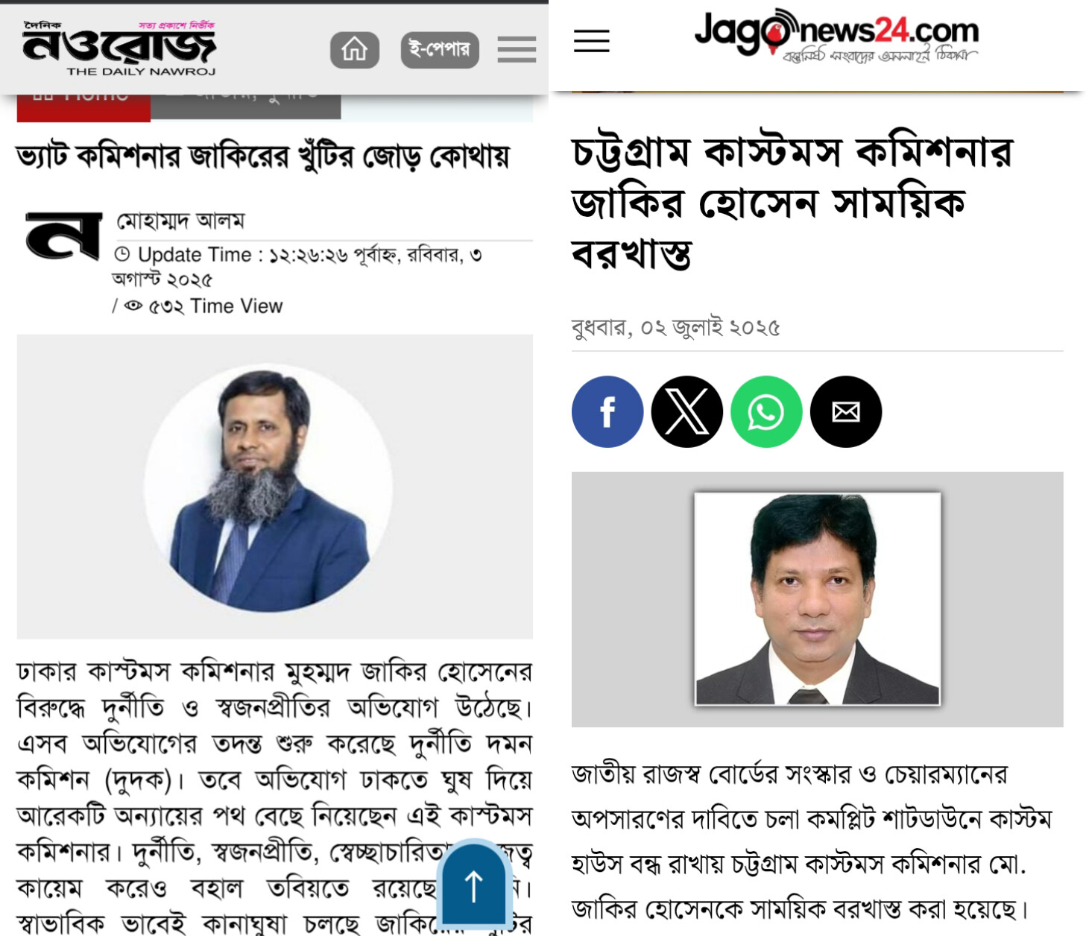Open the Jagonews portrait photo

tap(818, 598)
